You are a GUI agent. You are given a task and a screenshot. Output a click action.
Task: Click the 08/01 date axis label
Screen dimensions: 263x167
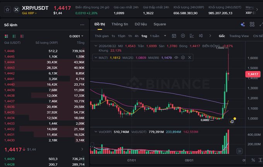[189, 160]
